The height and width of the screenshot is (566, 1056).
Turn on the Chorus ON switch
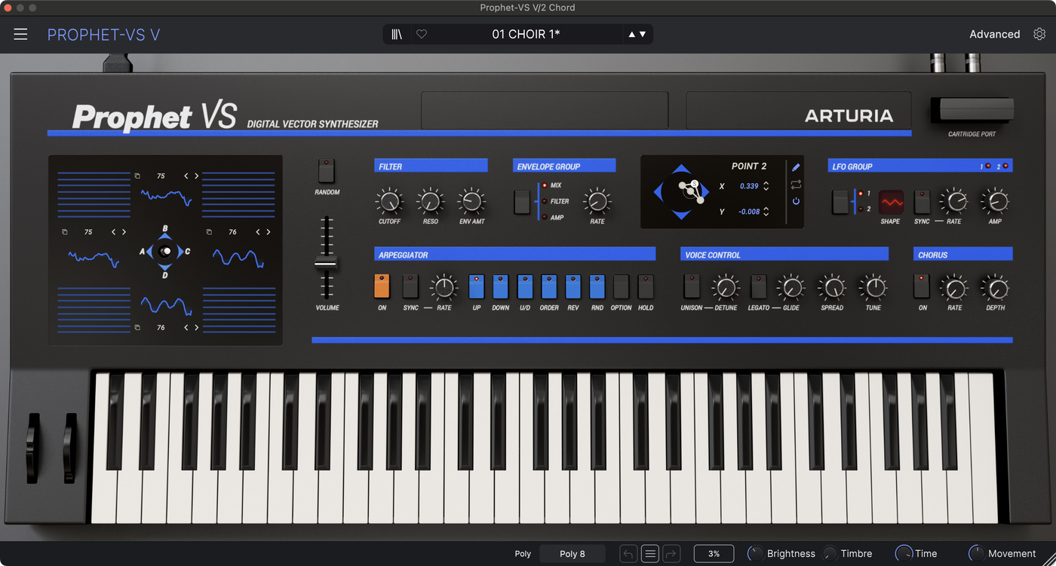click(922, 286)
